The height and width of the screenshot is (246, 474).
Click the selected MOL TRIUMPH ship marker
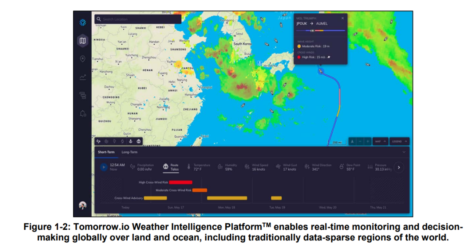[x=321, y=71]
